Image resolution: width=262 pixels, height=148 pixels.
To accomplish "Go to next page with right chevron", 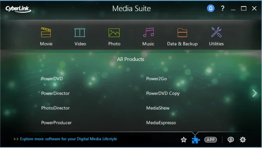I will click(255, 93).
